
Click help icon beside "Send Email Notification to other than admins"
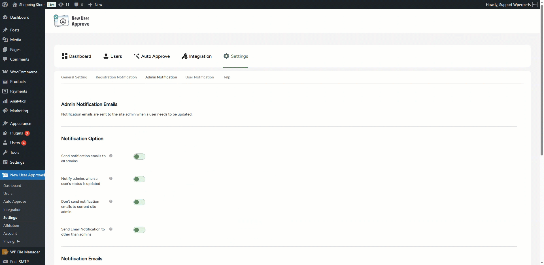111,229
